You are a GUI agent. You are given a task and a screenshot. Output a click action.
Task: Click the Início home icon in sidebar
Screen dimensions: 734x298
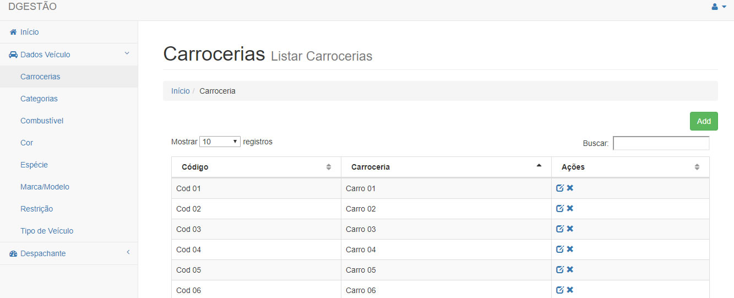coord(13,32)
